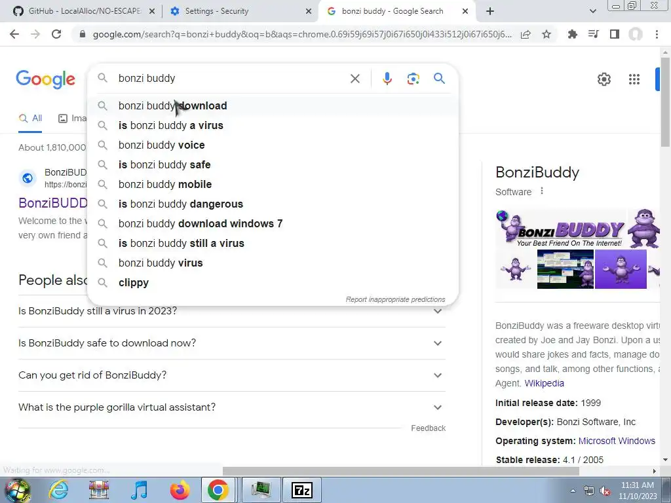Viewport: 671px width, 503px height.
Task: View site security lock info
Action: click(83, 34)
